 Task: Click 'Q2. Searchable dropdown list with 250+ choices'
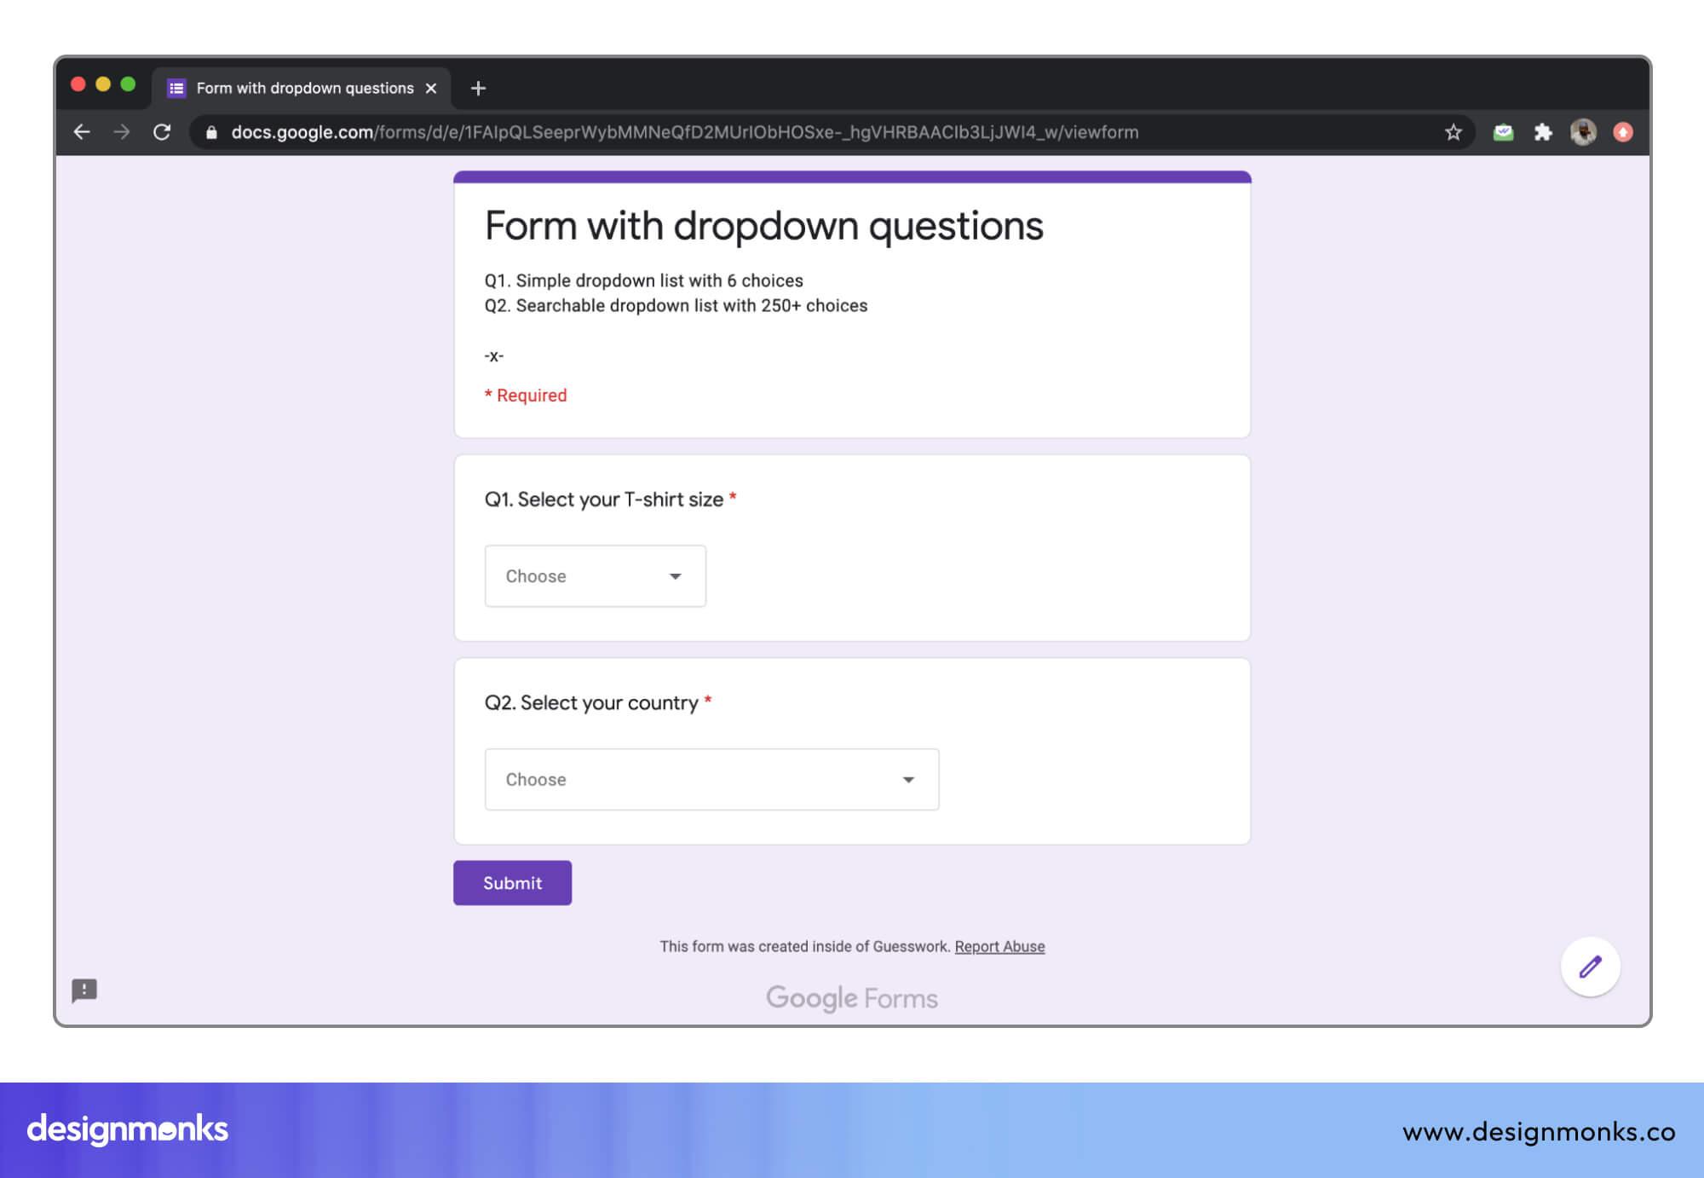point(676,305)
